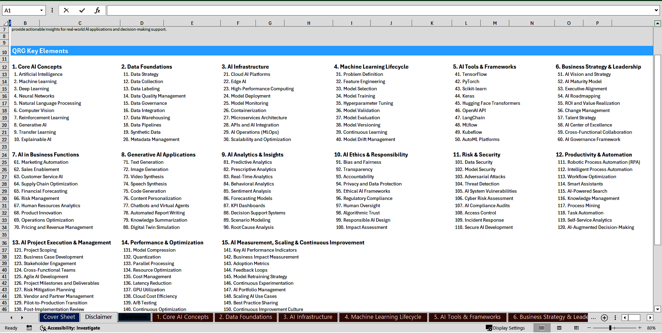Screen dimensions: 662x333
Task: Expand the formula bar with the right chevron
Action: click(x=656, y=10)
